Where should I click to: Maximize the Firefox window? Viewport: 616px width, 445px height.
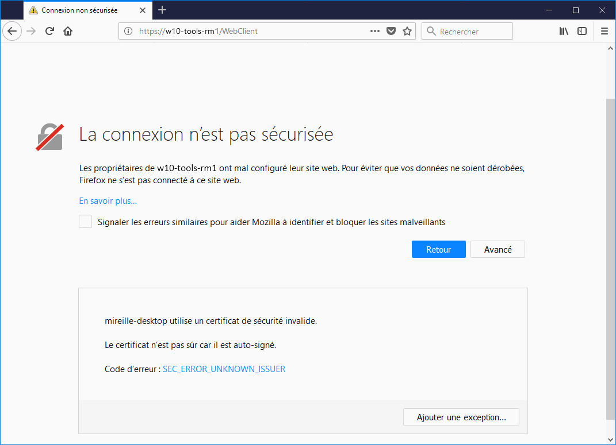[x=576, y=10]
